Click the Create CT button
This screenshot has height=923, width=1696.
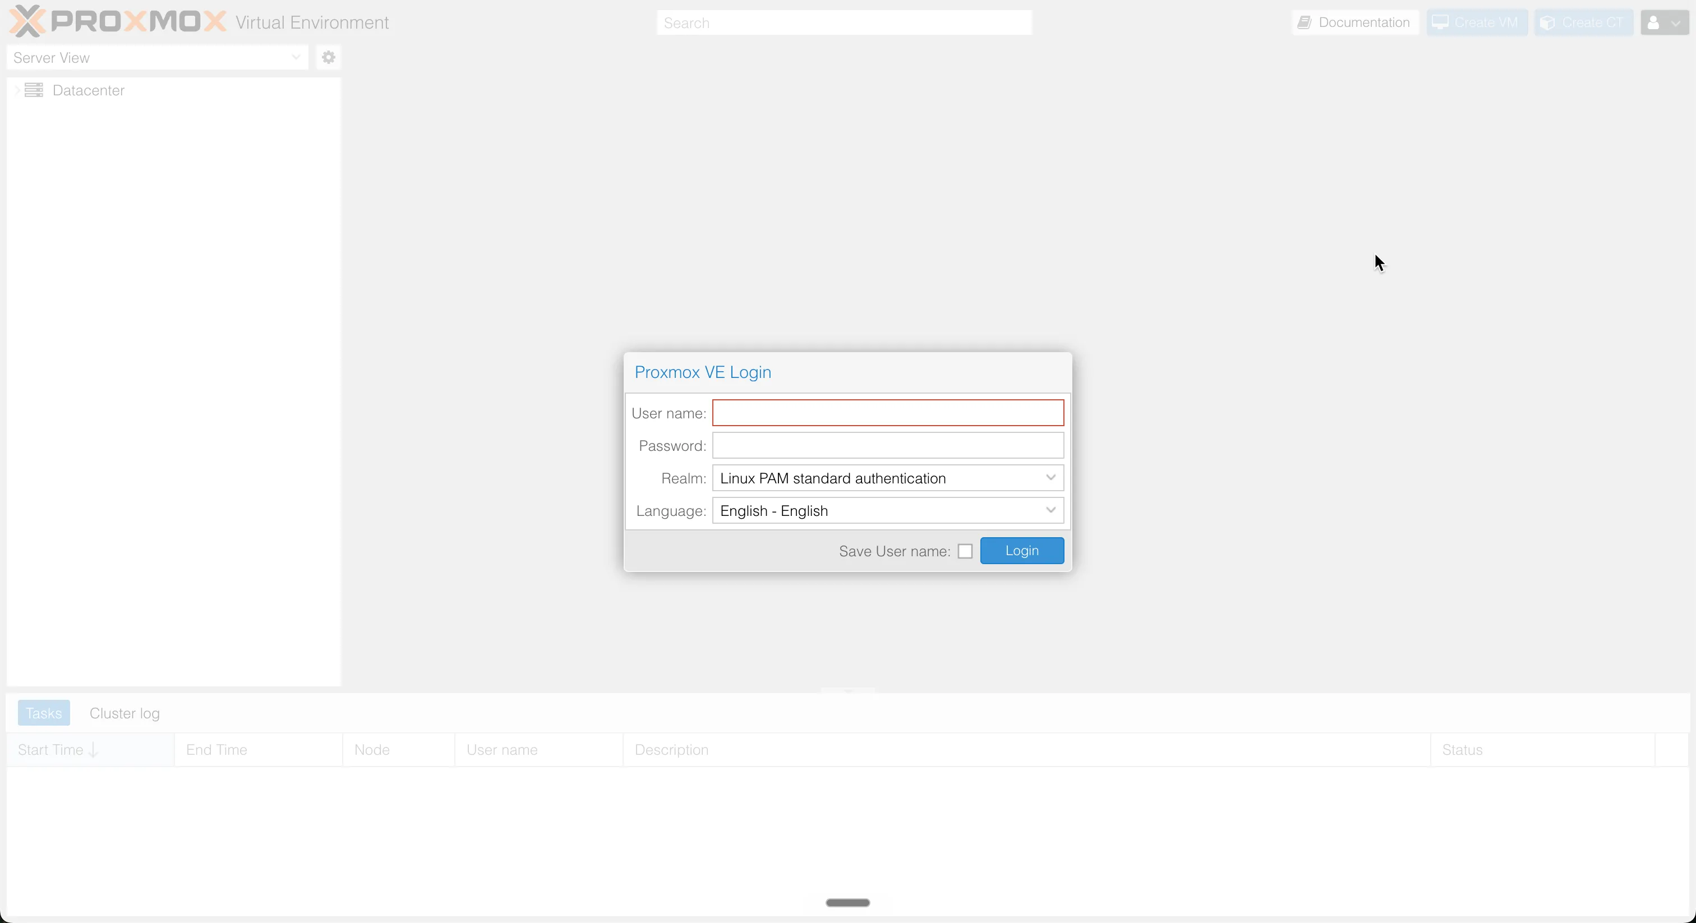1583,22
